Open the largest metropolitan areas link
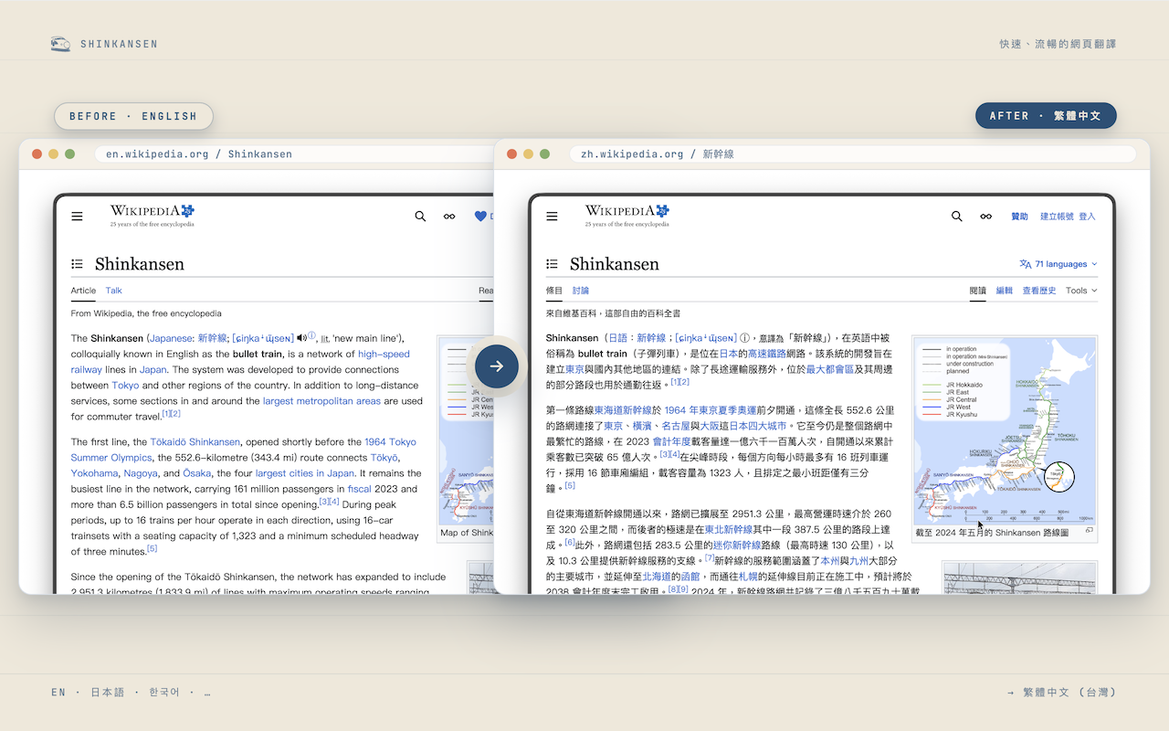1169x731 pixels. point(321,400)
